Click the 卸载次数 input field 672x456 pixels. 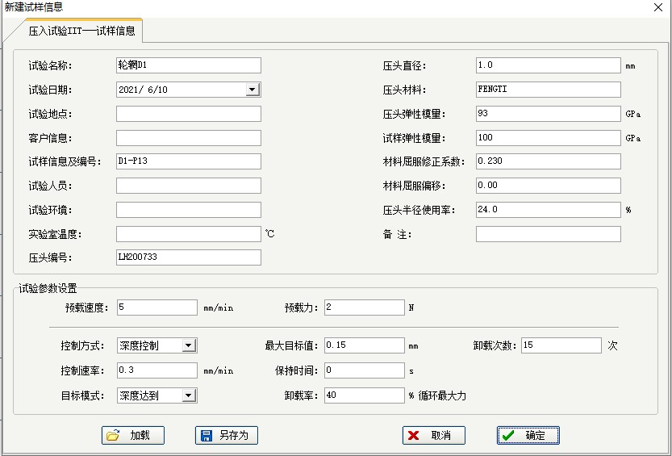(561, 345)
